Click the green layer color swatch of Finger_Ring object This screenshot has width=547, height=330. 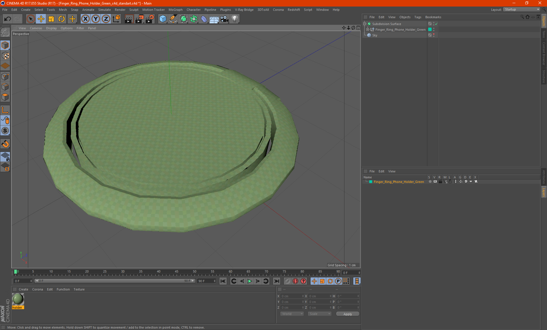[x=430, y=30]
